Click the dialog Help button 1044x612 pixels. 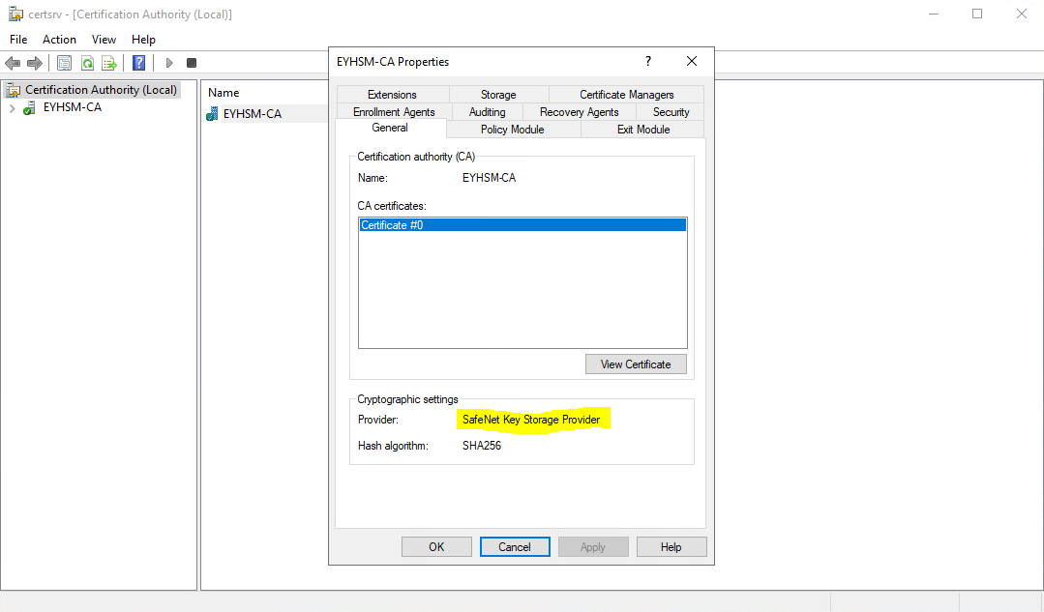pyautogui.click(x=671, y=547)
